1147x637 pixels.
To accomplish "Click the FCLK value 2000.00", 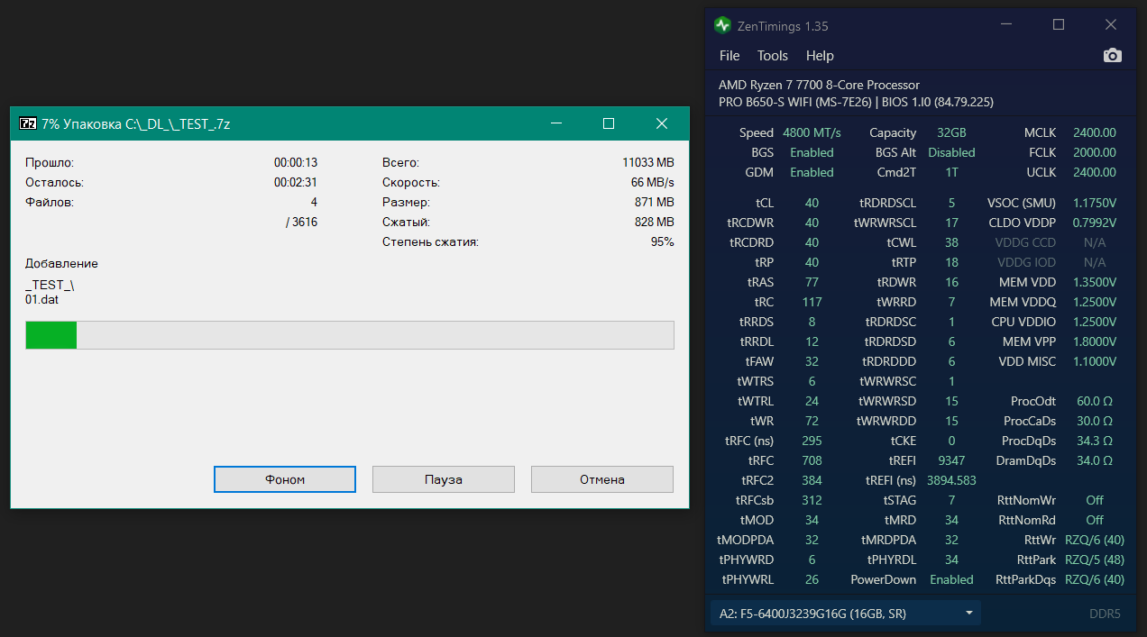I will [1094, 152].
